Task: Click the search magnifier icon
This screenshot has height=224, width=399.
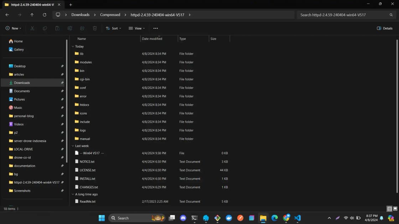Action: 391,15
